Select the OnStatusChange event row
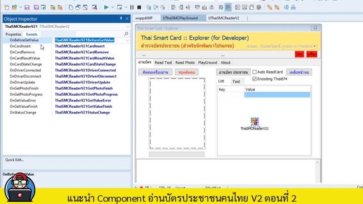Viewport: 363px width, 204px height. click(23, 112)
